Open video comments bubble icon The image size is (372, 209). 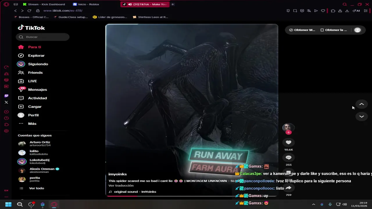pyautogui.click(x=288, y=157)
